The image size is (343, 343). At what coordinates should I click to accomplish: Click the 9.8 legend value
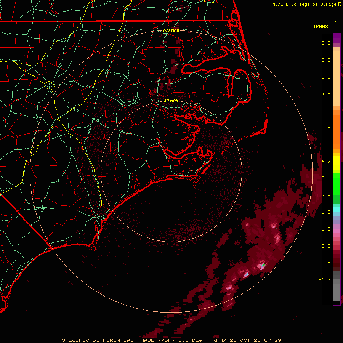[x=326, y=43]
